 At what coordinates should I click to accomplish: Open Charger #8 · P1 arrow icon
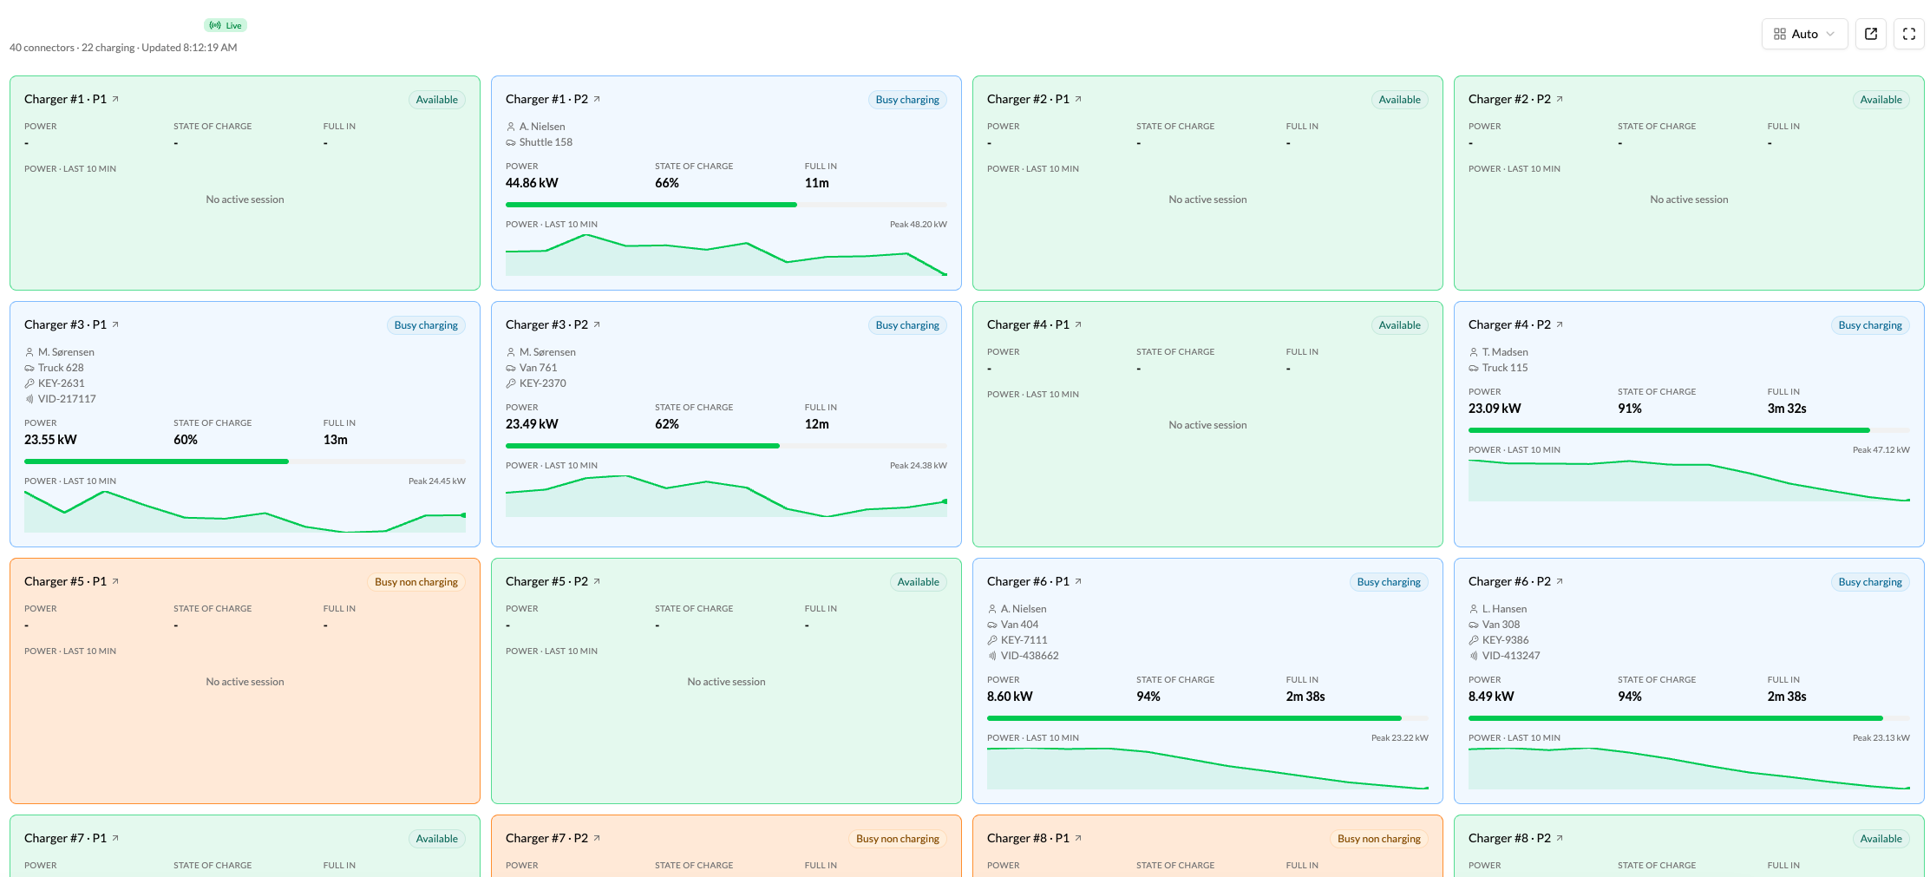(1078, 838)
